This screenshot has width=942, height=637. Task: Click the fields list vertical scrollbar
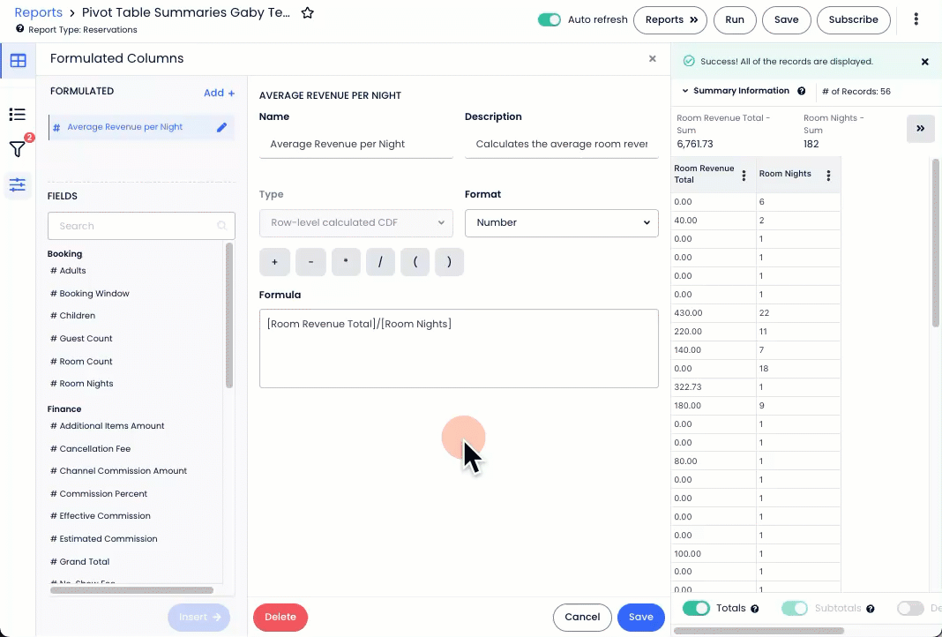229,316
